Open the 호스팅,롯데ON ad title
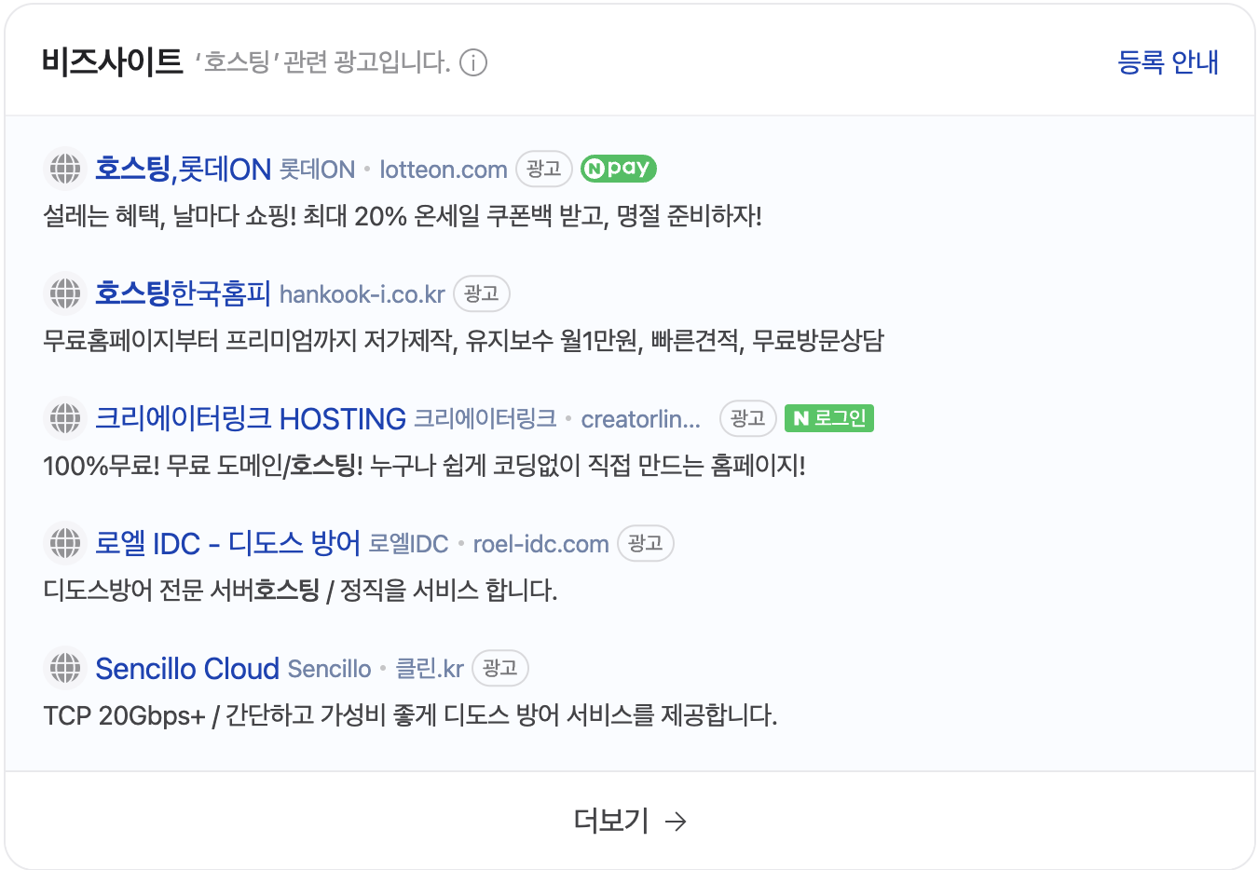Screen dimensions: 1258x870 click(183, 169)
